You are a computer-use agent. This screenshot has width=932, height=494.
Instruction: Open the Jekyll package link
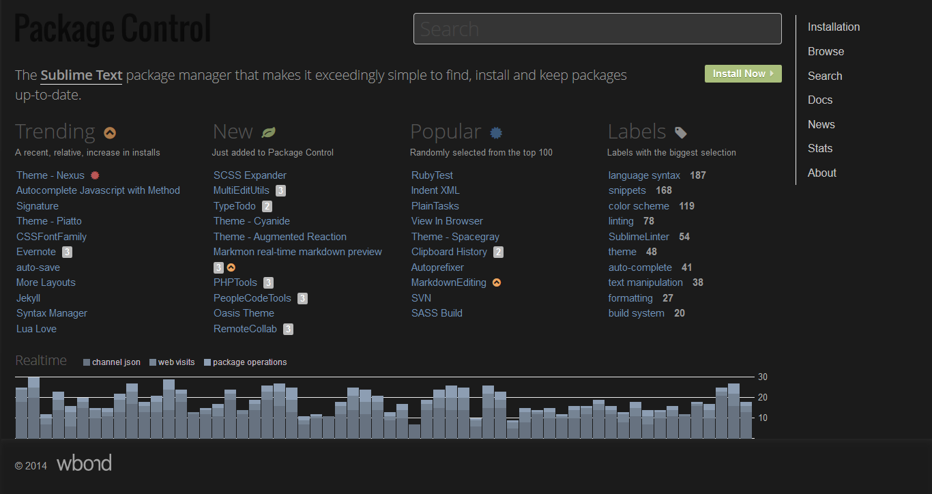point(28,298)
